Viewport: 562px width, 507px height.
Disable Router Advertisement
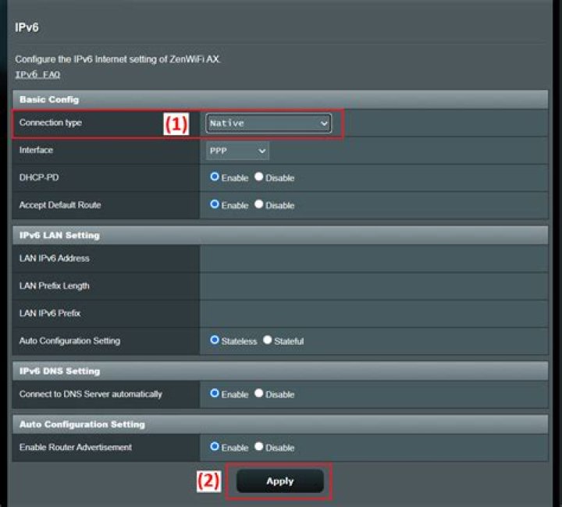coord(259,447)
